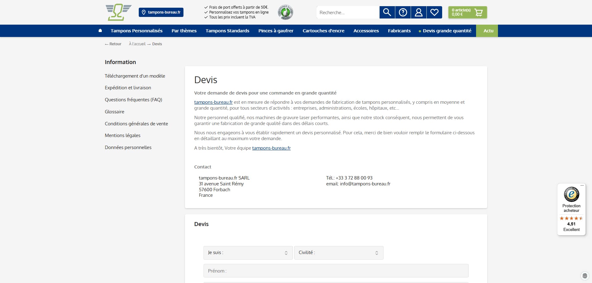Screen dimensions: 592x283
Task: Click the Devis breadcrumb text
Action: click(157, 44)
